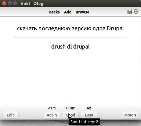The height and width of the screenshot is (126, 141).
Task: Expand the More dropdown menu
Action: 130,115
